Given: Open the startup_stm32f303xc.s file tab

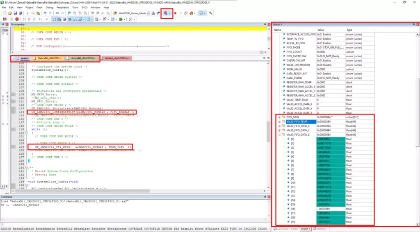Looking at the screenshot, I should pos(116,59).
